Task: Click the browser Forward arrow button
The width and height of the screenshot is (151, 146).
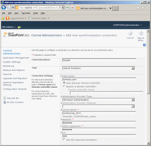Action: tap(9, 8)
